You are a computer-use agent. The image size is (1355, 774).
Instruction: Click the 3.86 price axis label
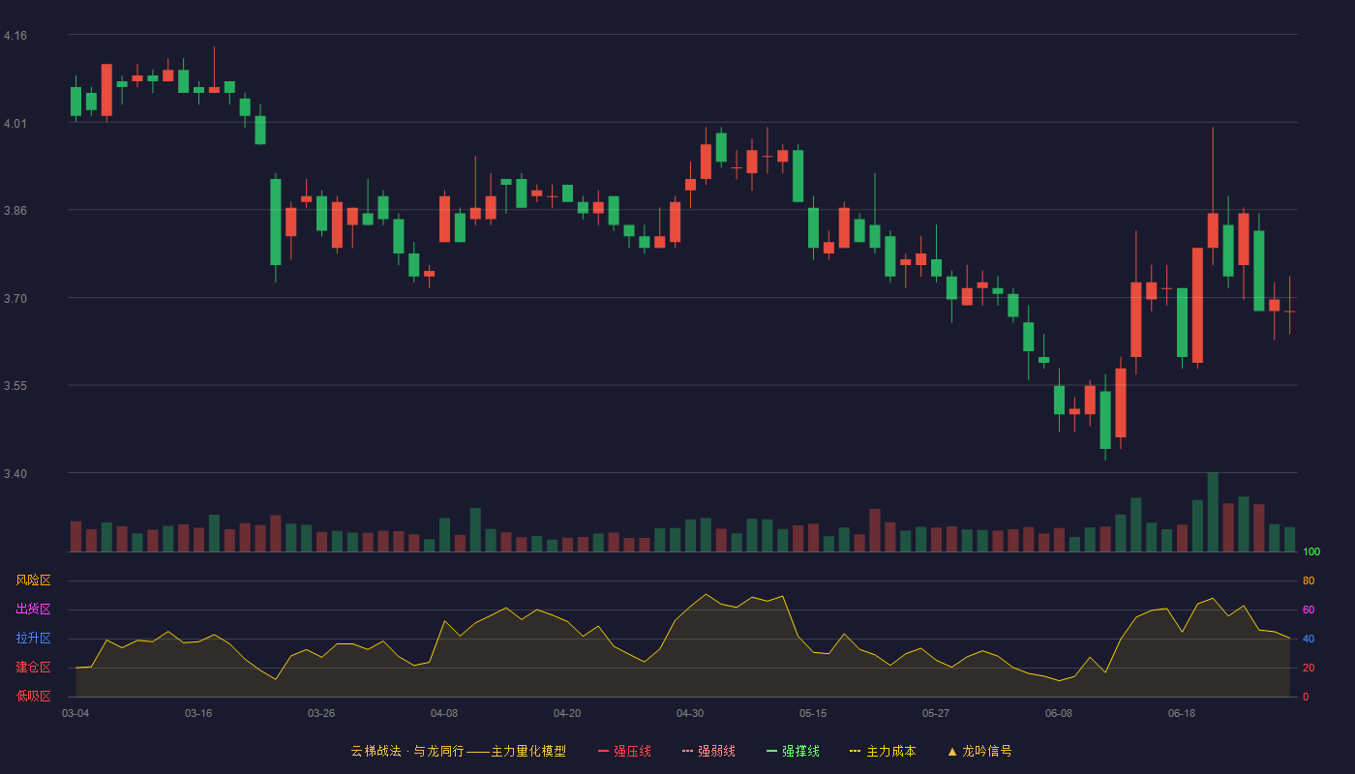tap(15, 211)
